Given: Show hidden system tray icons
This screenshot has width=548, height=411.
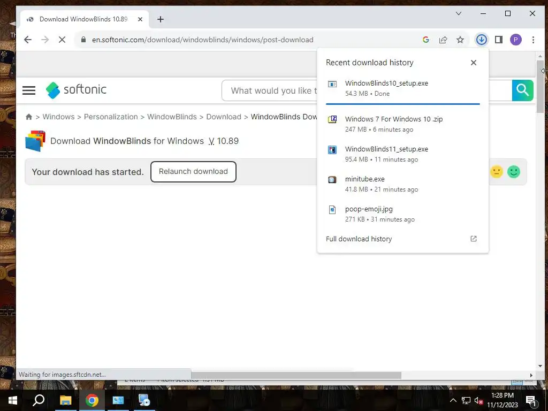Looking at the screenshot, I should [x=453, y=400].
